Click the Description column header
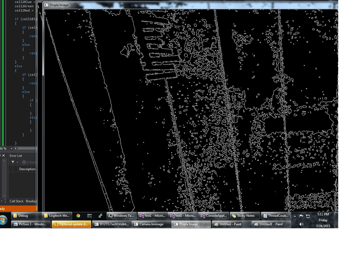 point(27,169)
